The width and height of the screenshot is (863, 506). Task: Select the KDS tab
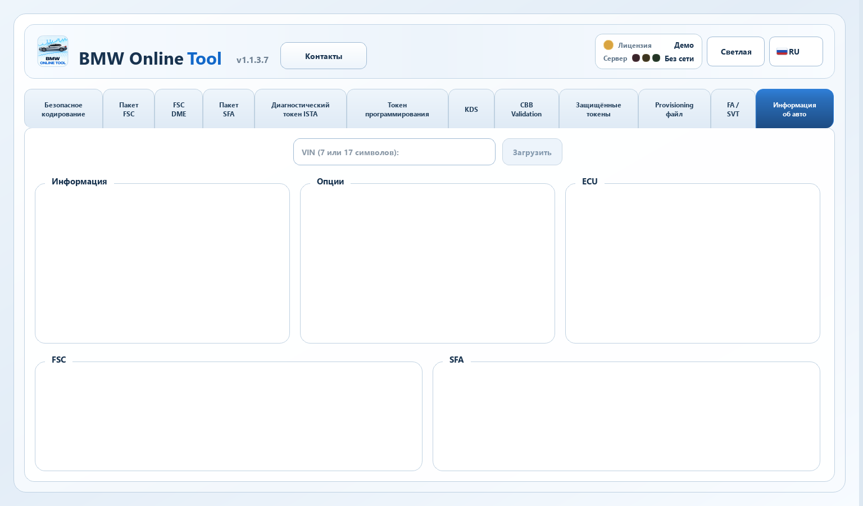point(471,109)
